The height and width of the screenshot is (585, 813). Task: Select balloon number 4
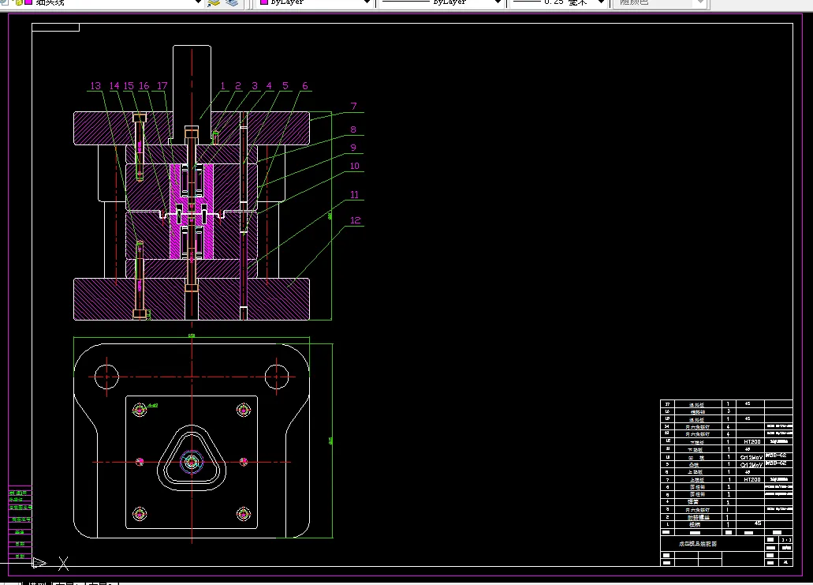pos(269,85)
